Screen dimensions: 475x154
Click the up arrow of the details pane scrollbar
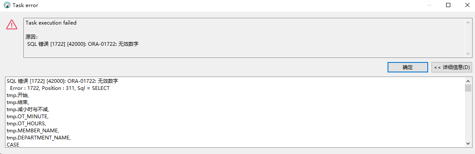coord(468,81)
